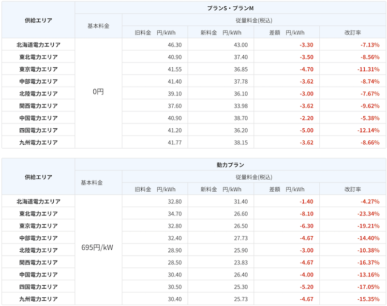Select the old rate value 34.70
Image resolution: width=387 pixels, height=306 pixels.
(175, 214)
